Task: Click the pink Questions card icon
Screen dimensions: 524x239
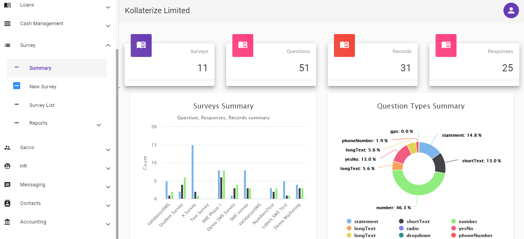Action: point(243,45)
